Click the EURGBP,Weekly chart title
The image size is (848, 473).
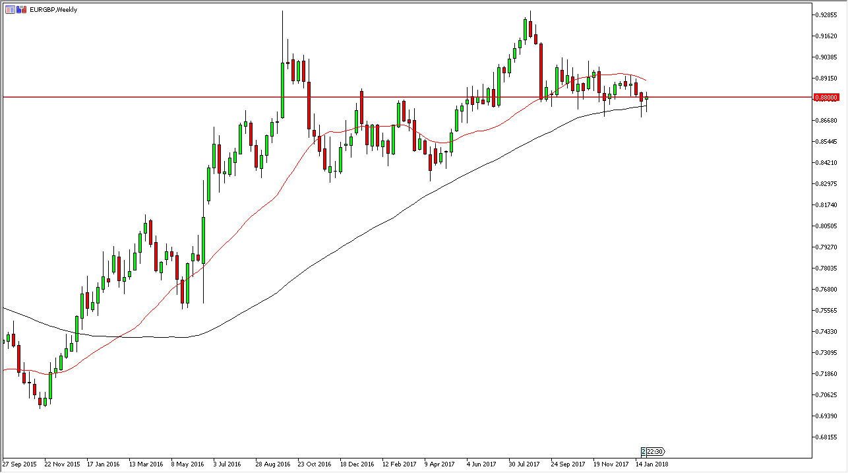point(53,10)
